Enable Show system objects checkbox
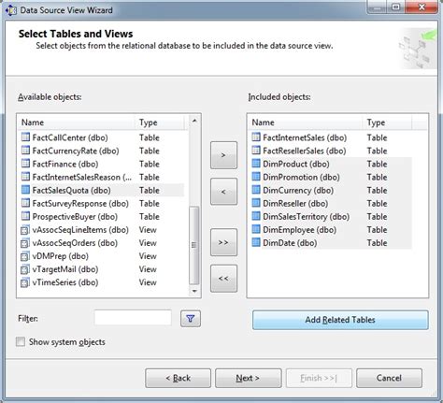The image size is (443, 403). pos(21,341)
